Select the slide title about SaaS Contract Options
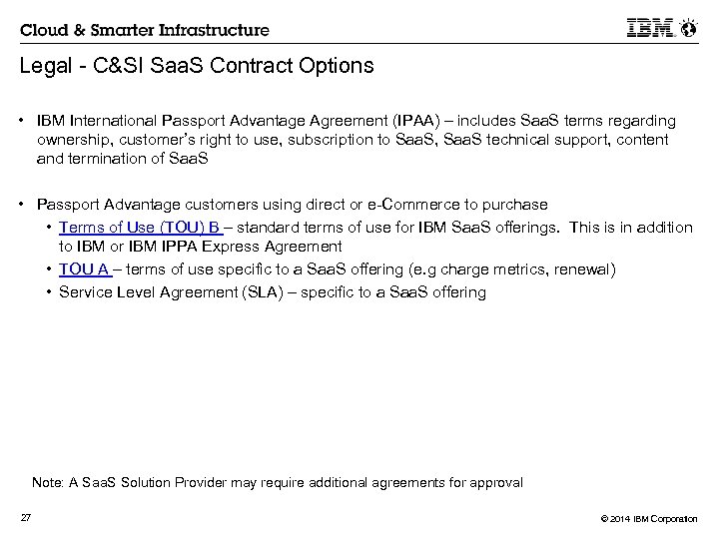This screenshot has height=539, width=719. (197, 67)
